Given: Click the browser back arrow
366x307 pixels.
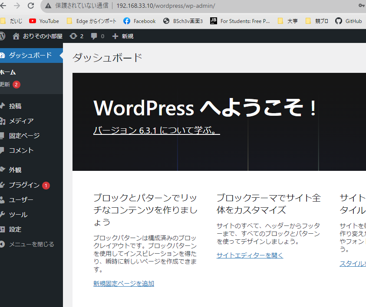Looking at the screenshot, I should click(3, 6).
